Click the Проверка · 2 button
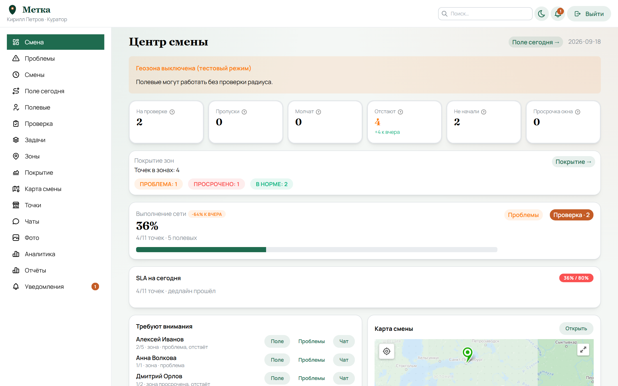This screenshot has width=618, height=386. (571, 215)
